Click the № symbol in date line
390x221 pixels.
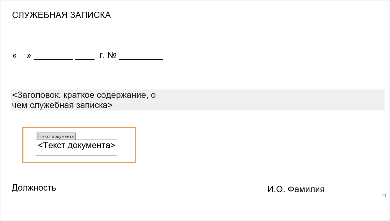pyautogui.click(x=112, y=55)
